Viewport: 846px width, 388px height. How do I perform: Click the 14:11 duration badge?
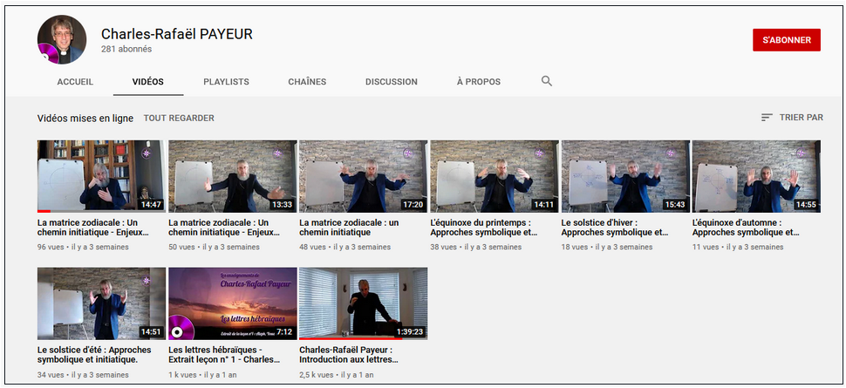(x=544, y=205)
